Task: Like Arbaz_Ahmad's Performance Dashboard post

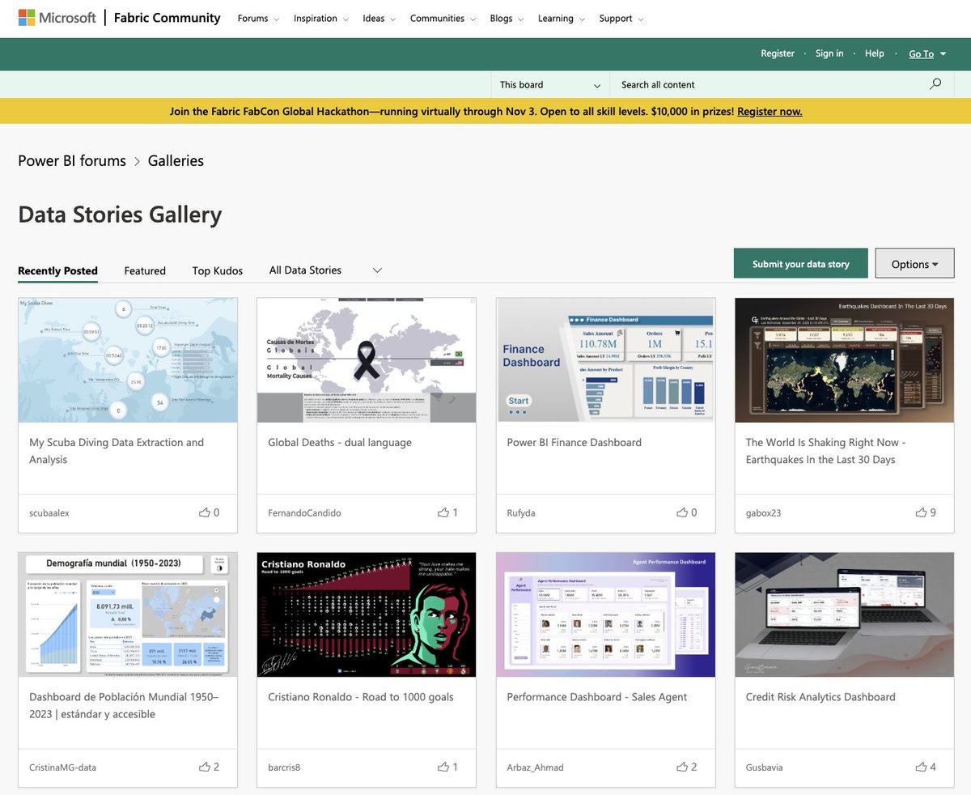Action: tap(682, 767)
